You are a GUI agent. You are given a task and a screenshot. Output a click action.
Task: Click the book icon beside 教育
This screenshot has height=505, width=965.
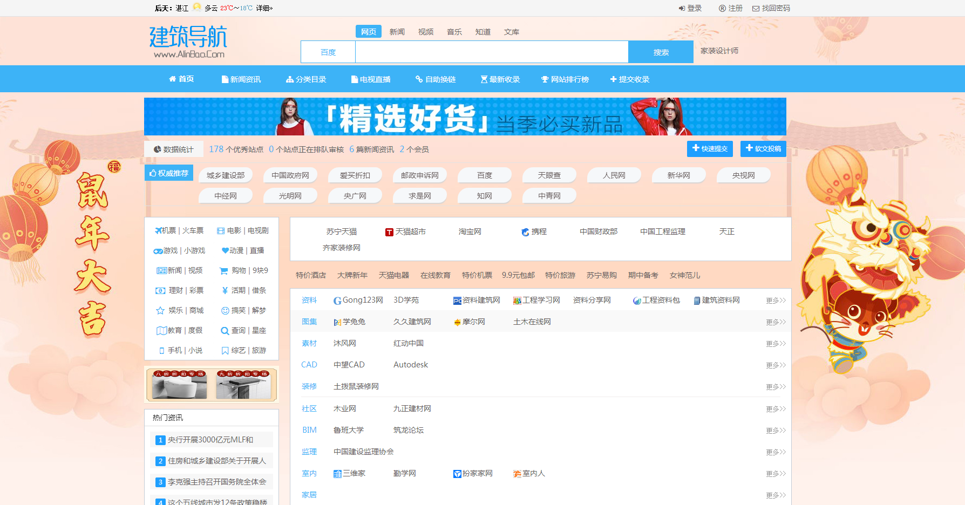coord(161,331)
